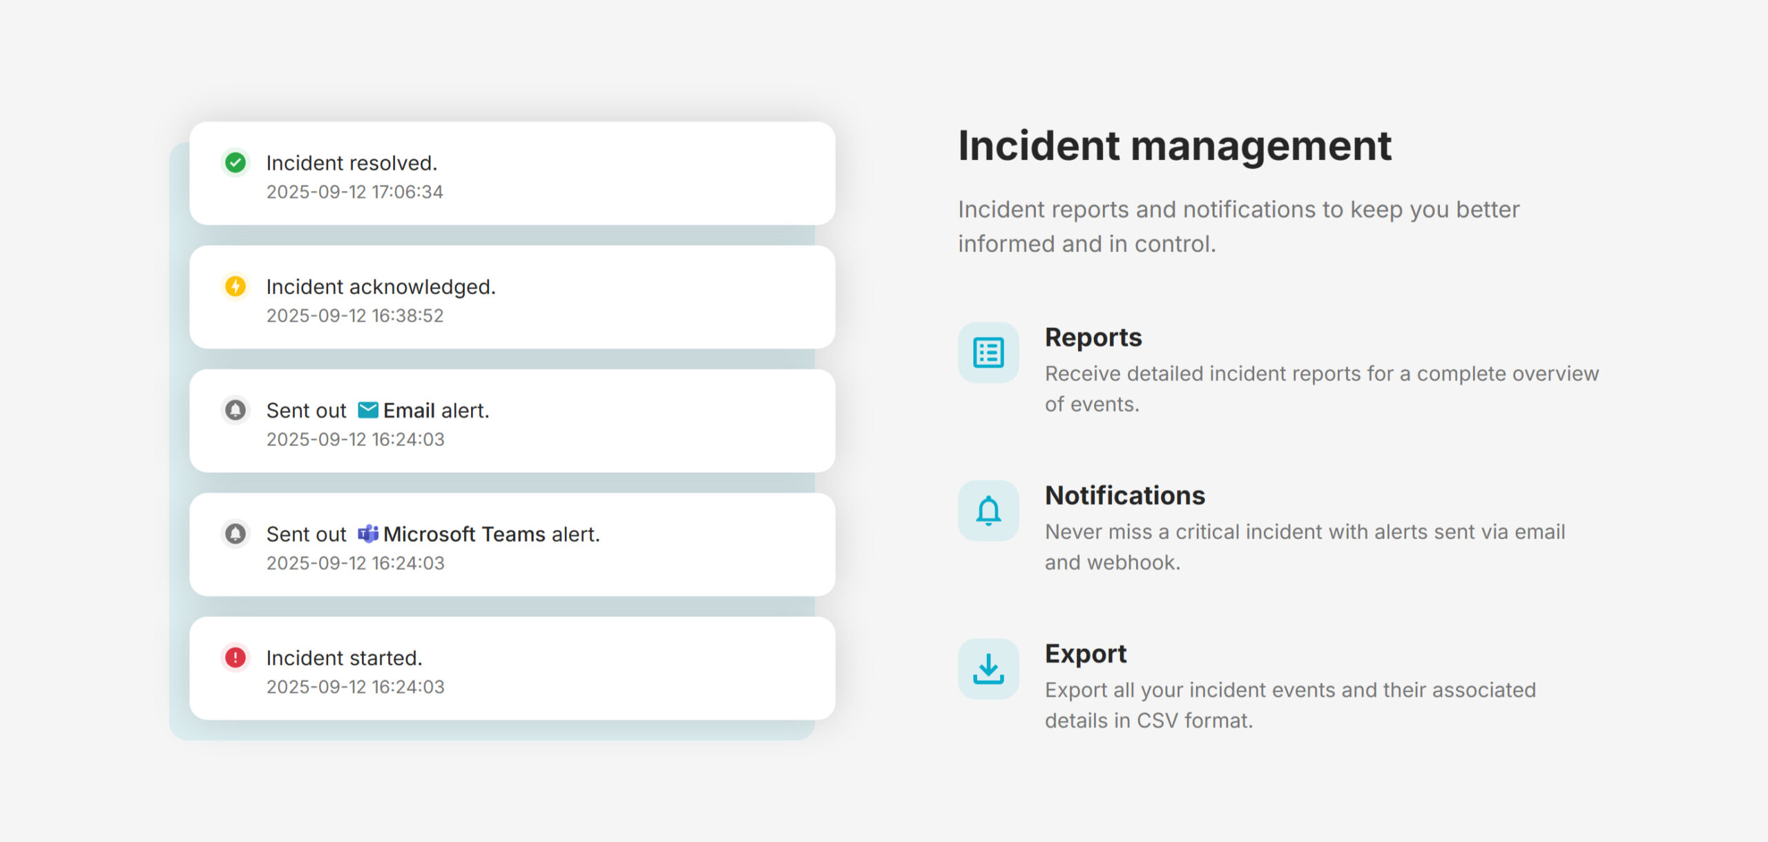Click the Reports list icon
This screenshot has width=1768, height=842.
[x=988, y=353]
